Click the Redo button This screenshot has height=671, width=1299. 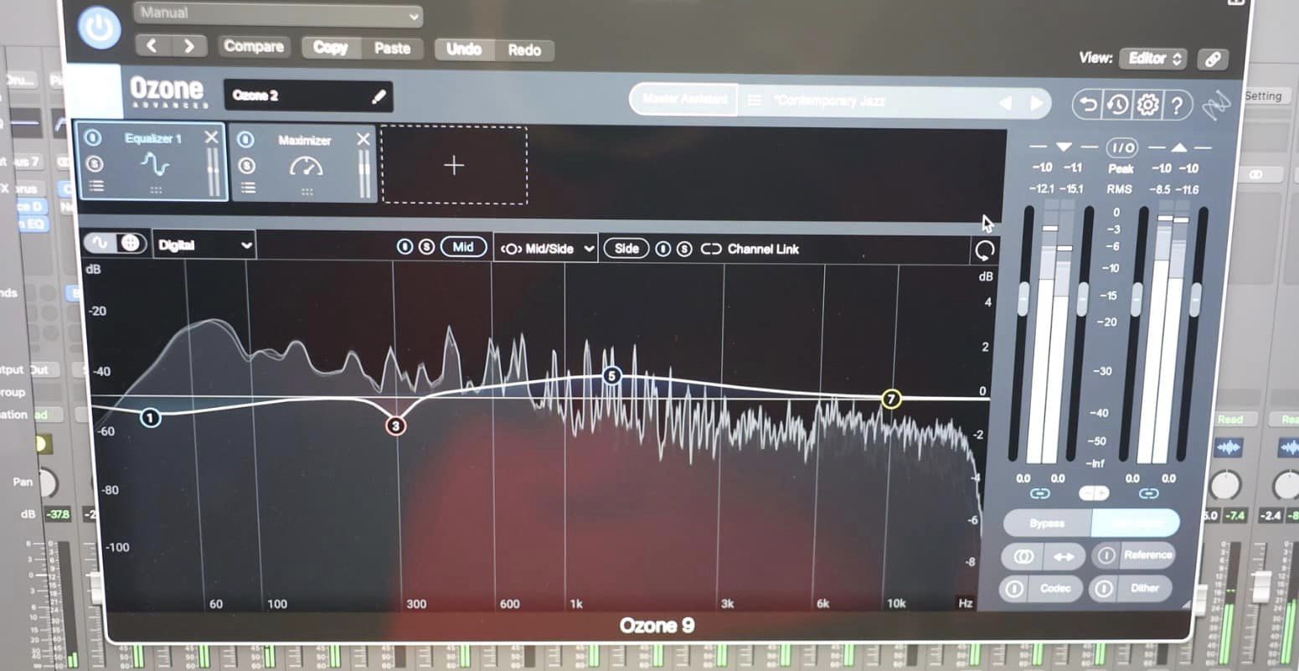524,50
